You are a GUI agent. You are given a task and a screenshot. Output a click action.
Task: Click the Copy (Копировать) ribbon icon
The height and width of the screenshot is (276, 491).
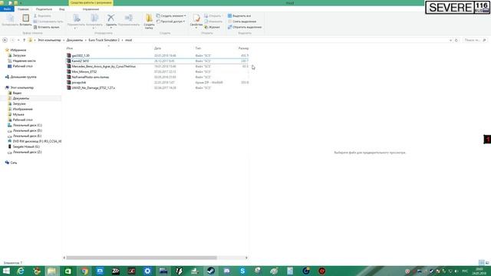pyautogui.click(x=10, y=20)
